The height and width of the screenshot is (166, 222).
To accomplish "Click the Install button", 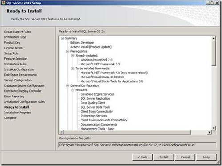I will (x=164, y=157).
